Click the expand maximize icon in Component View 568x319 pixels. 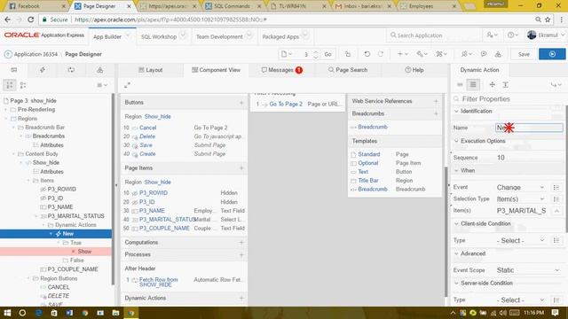tap(127, 85)
